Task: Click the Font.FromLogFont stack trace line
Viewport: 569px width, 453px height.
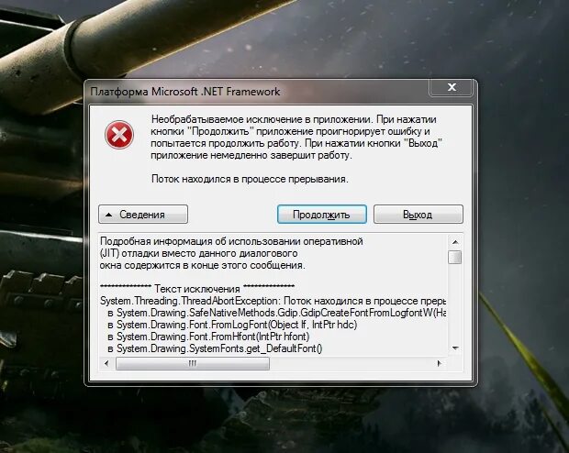Action: click(x=232, y=325)
